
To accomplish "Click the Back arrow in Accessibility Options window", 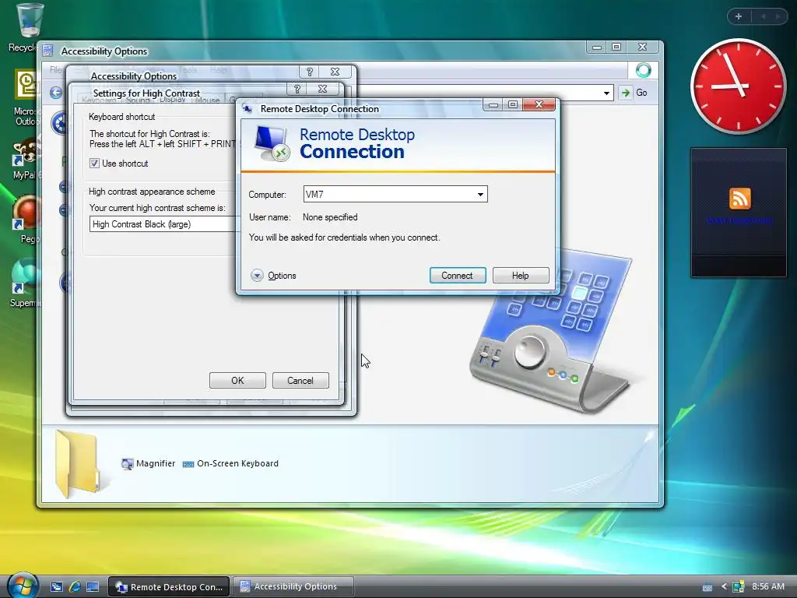I will pos(56,93).
